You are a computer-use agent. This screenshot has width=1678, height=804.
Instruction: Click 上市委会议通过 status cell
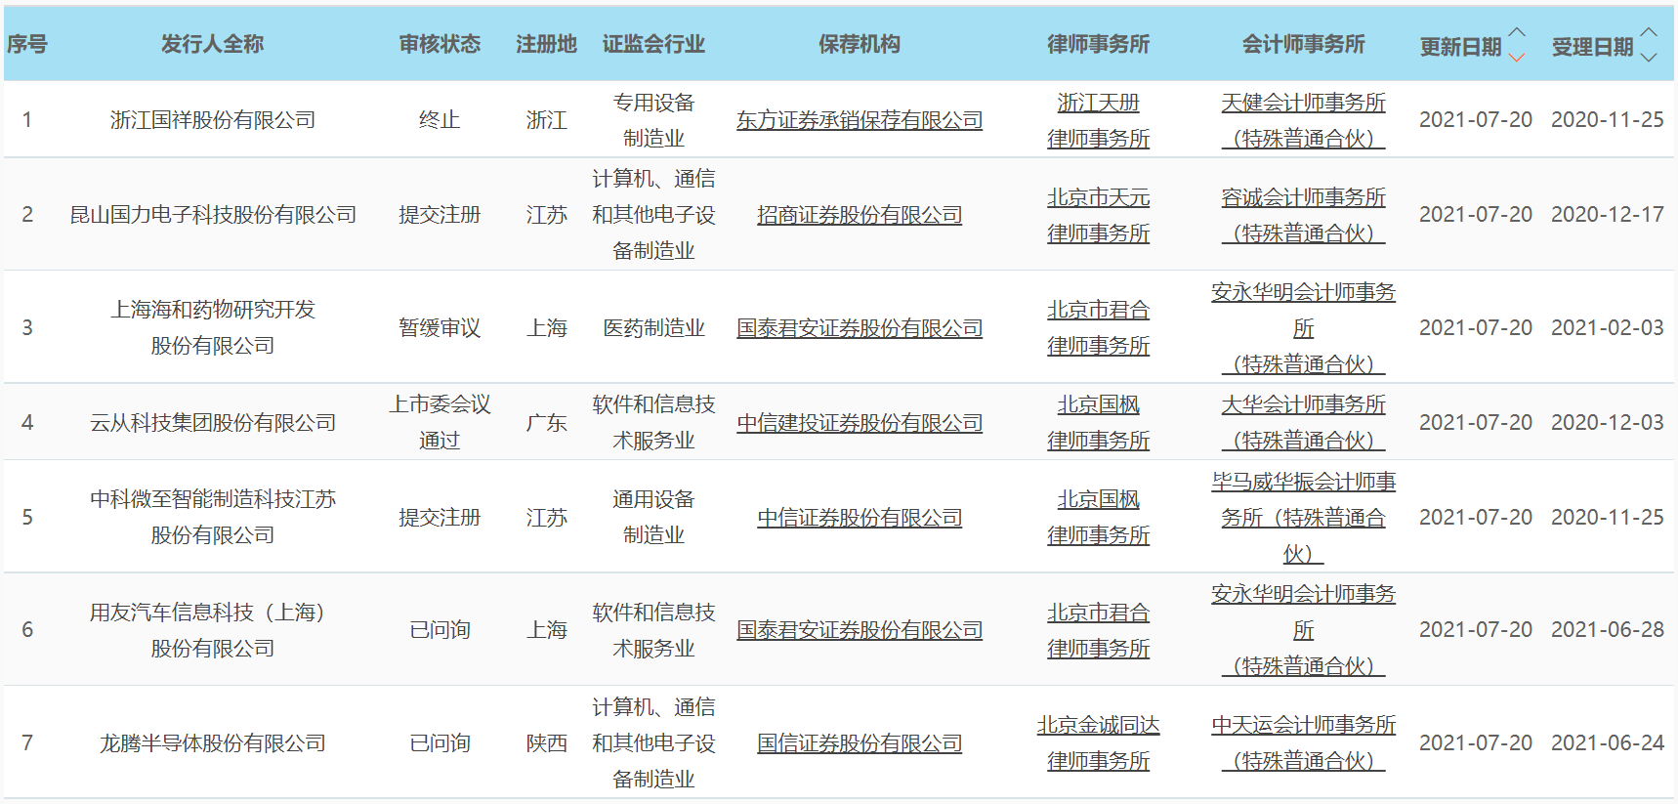[440, 423]
